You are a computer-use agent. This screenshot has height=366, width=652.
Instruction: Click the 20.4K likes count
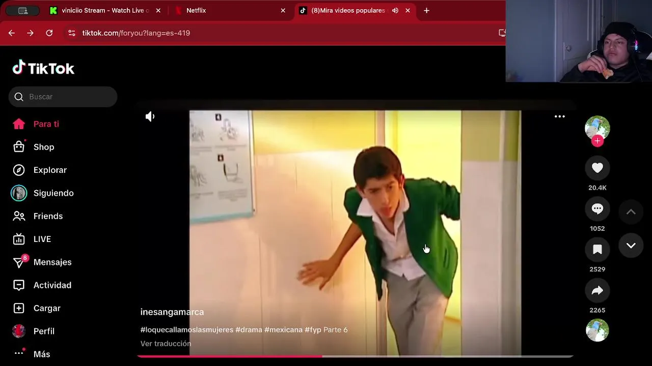[597, 188]
